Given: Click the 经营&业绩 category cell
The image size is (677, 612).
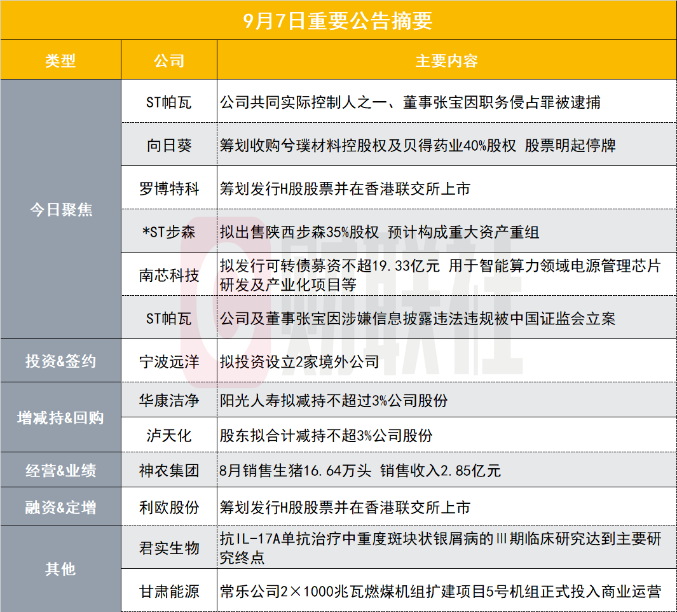Looking at the screenshot, I should pos(61,470).
